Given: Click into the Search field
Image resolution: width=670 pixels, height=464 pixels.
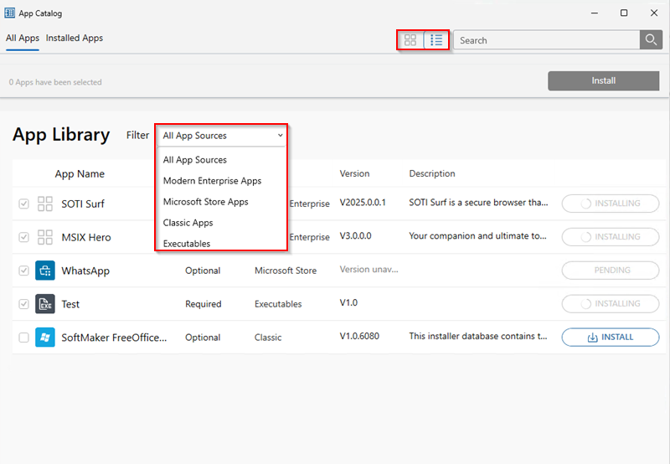Looking at the screenshot, I should point(546,40).
